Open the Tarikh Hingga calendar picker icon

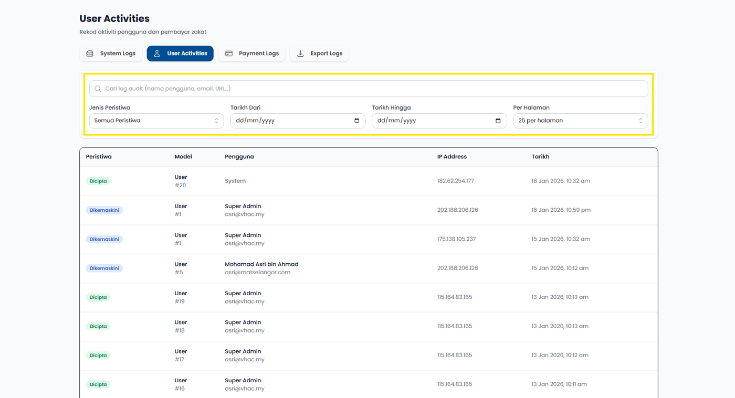pyautogui.click(x=498, y=121)
